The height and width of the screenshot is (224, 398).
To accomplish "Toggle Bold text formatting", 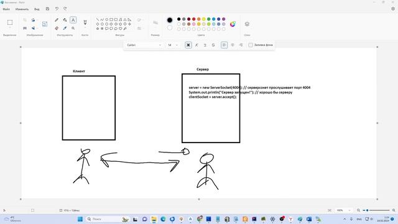I will click(188, 45).
